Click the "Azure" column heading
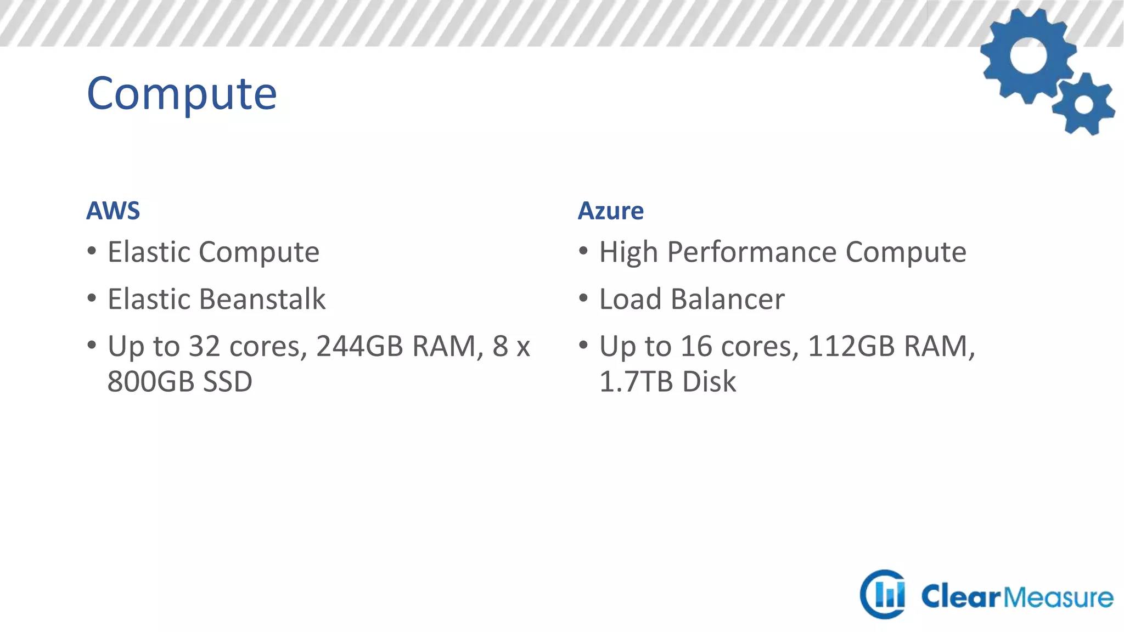 click(x=610, y=211)
